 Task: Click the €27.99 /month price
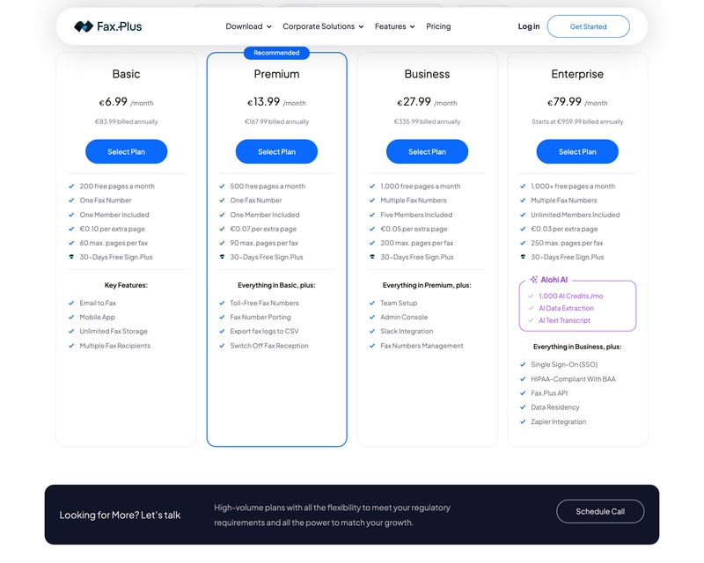pos(427,102)
